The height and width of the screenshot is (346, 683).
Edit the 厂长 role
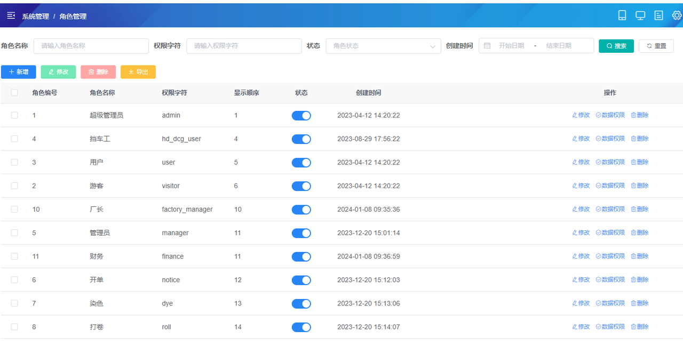pos(581,209)
